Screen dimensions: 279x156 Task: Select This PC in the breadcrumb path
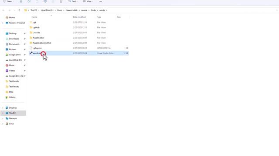click(34, 10)
